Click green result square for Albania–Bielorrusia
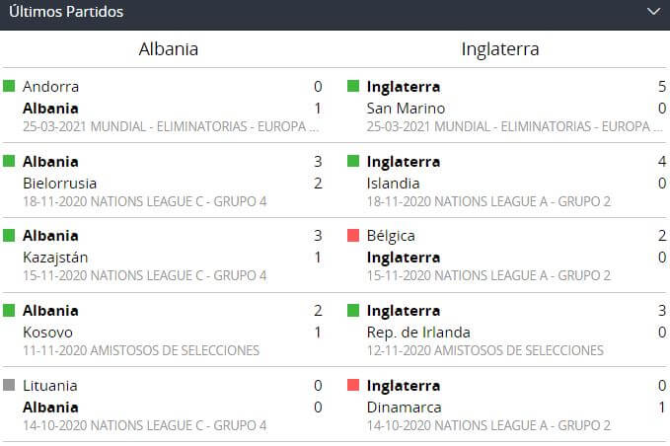The height and width of the screenshot is (446, 670). coord(9,162)
